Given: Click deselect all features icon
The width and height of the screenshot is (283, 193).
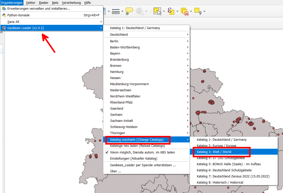Looking at the screenshot, I should 184,11.
